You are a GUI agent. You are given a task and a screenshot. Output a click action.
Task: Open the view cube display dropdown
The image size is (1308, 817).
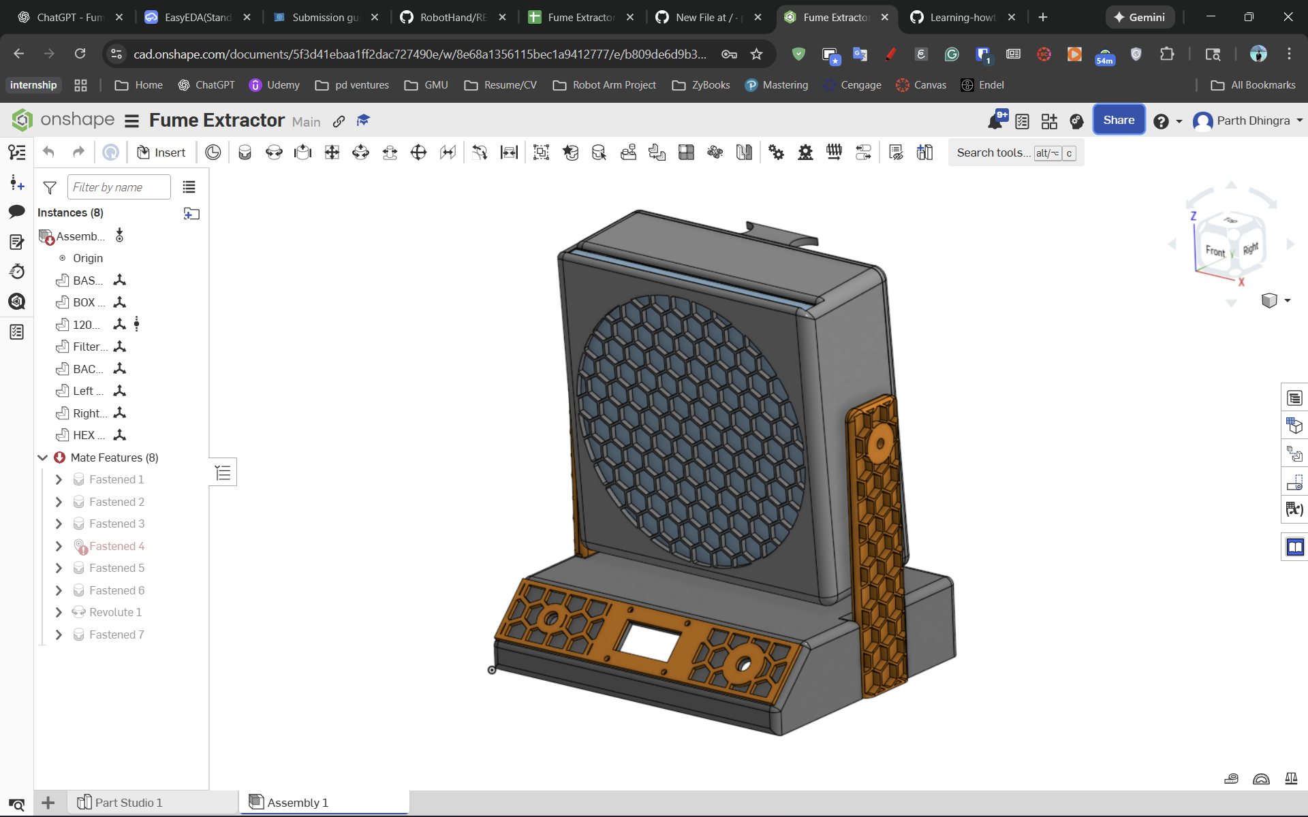coord(1287,300)
